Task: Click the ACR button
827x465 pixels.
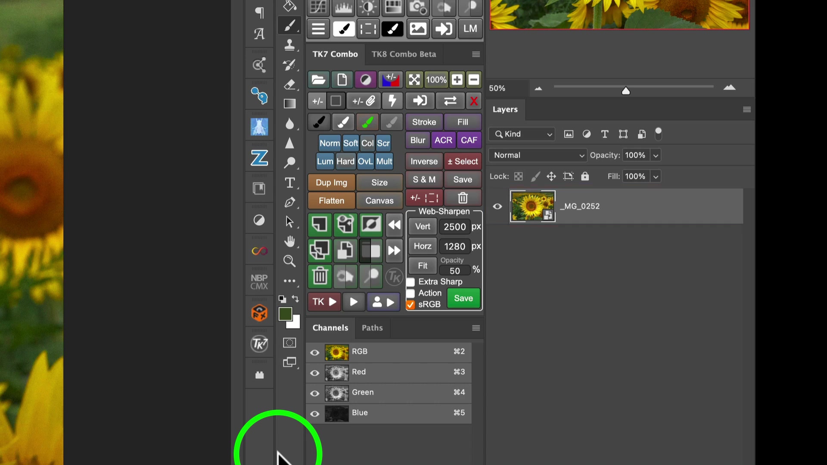Action: pyautogui.click(x=443, y=140)
